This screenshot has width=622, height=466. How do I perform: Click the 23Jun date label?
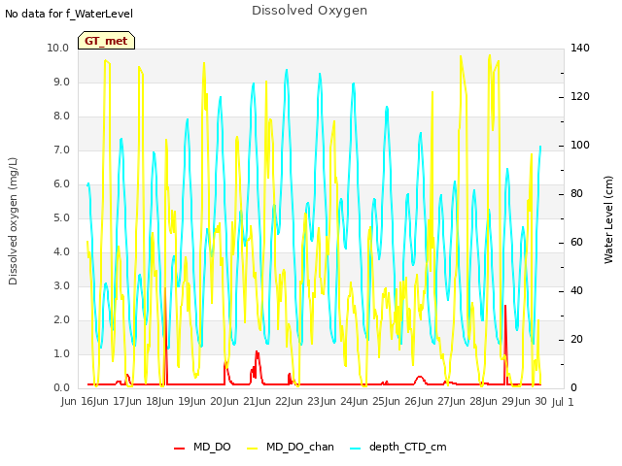[322, 401]
